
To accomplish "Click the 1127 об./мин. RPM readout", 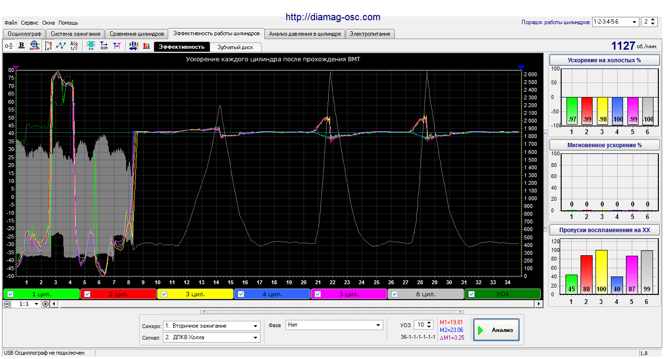I will pos(634,46).
